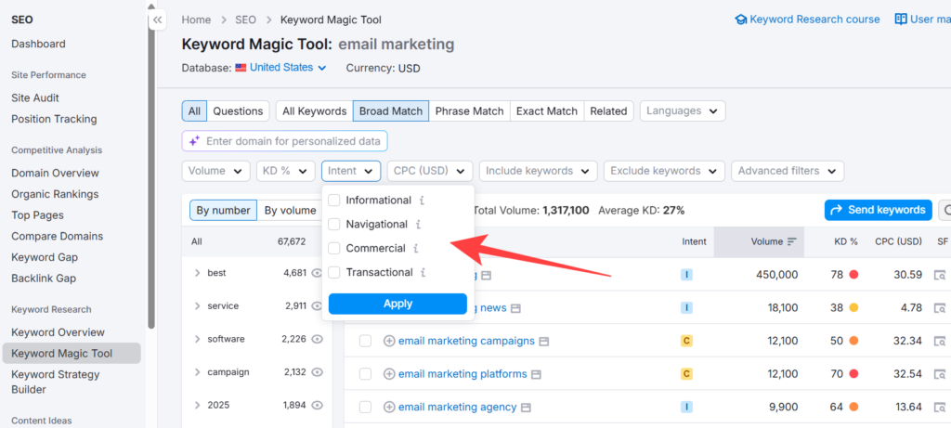Go to Home breadcrumb
Image resolution: width=951 pixels, height=428 pixels.
tap(197, 20)
